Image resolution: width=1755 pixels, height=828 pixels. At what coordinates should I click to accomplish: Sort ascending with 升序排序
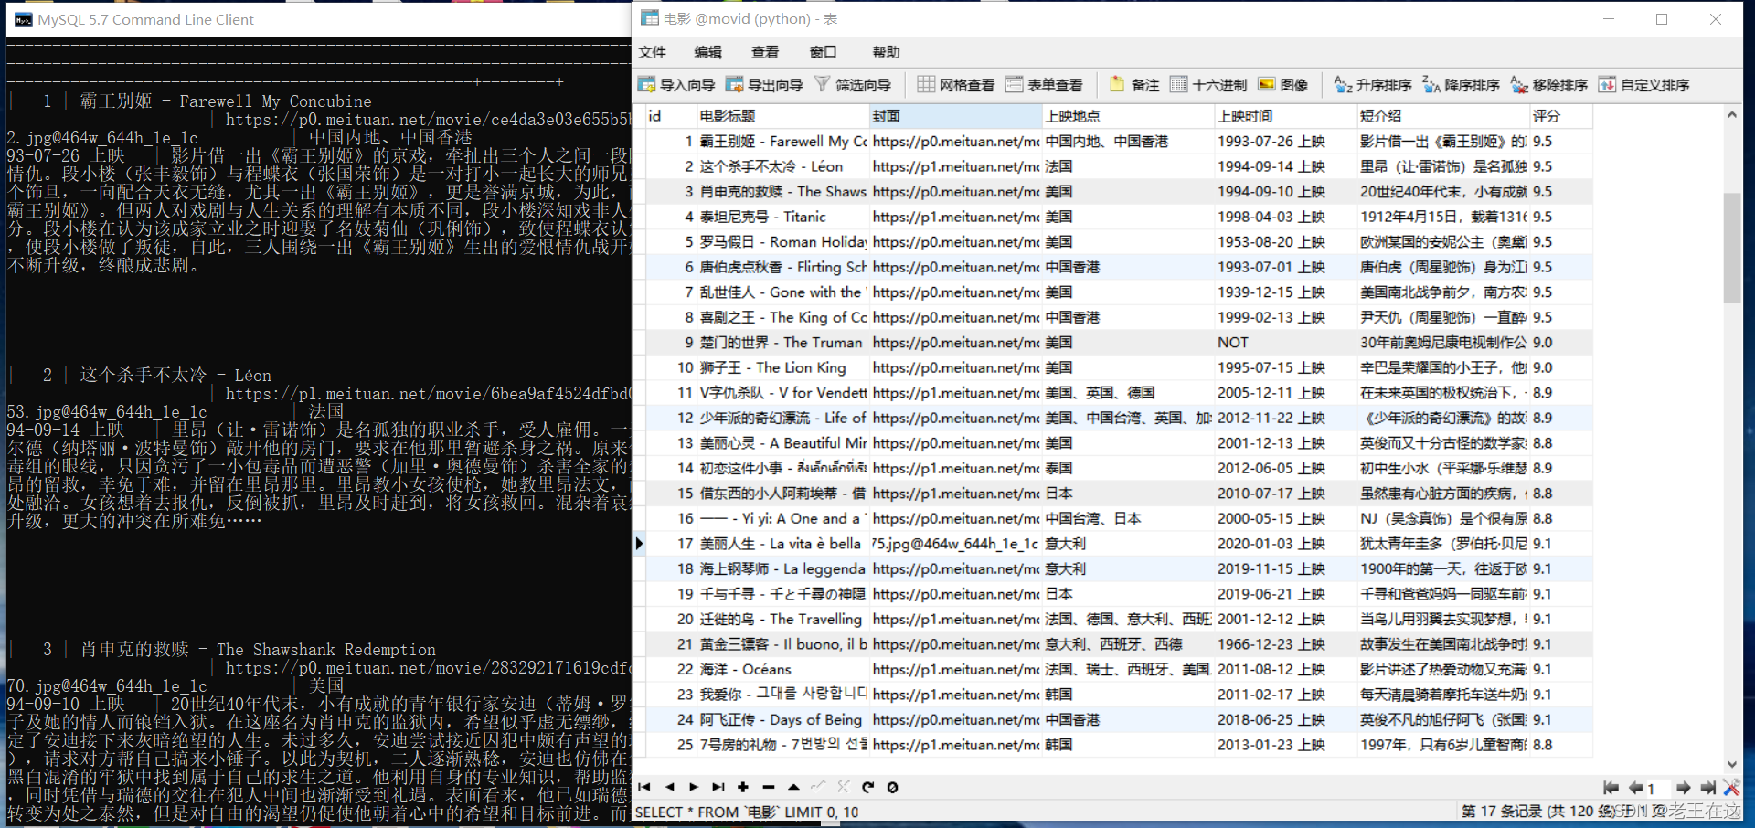(1373, 85)
